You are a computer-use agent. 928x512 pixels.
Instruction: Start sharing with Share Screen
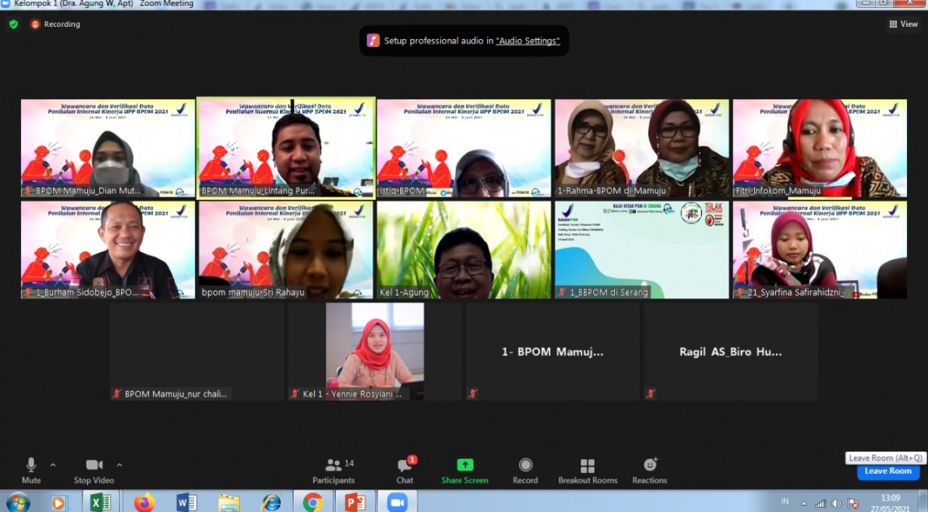tap(464, 471)
